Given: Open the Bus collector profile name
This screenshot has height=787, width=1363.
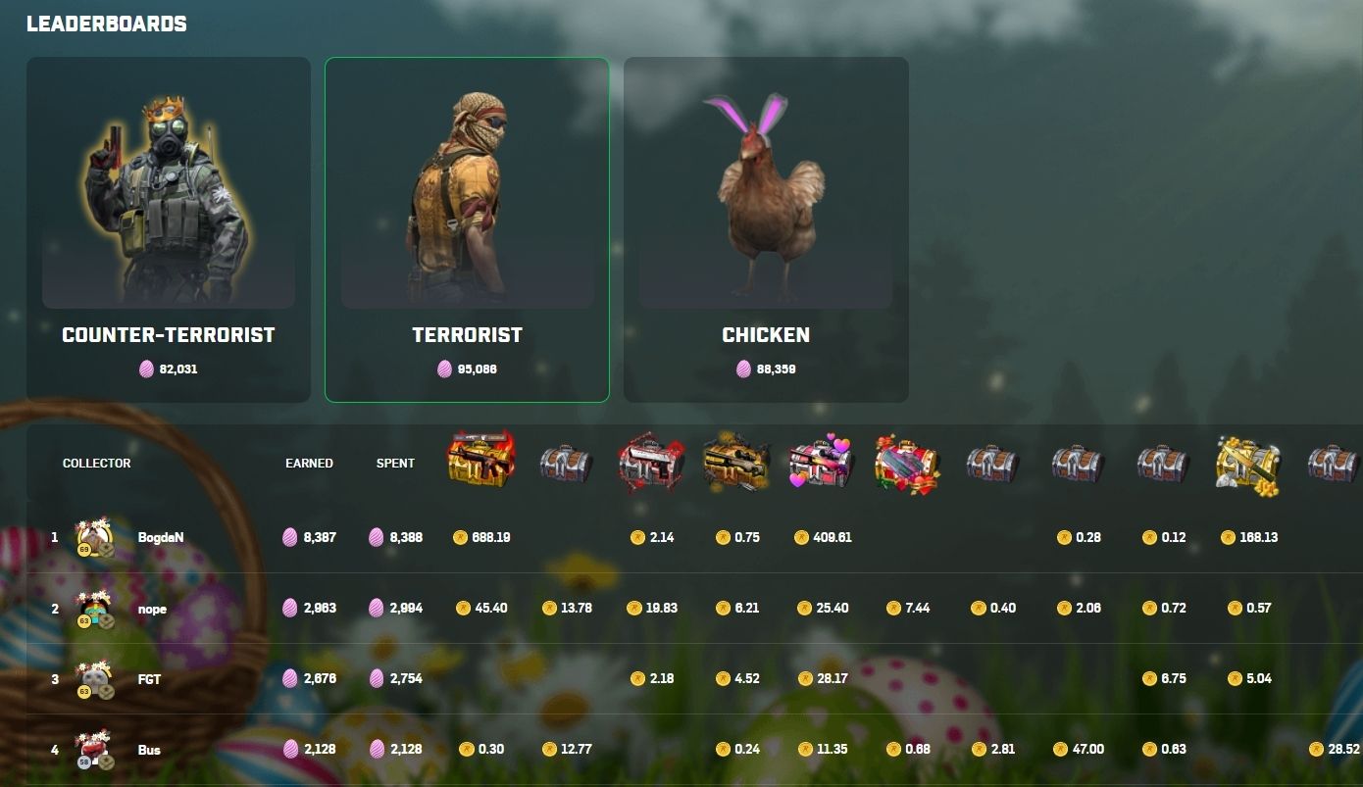Looking at the screenshot, I should point(149,750).
